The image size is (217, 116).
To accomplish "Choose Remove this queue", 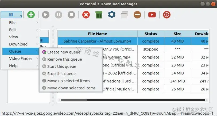I will [71, 59].
